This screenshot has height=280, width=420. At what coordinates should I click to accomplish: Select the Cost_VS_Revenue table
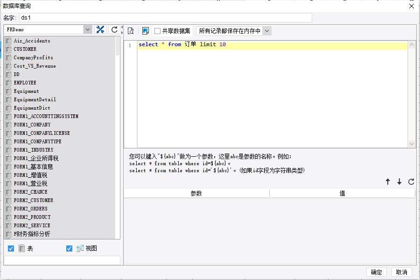point(35,66)
